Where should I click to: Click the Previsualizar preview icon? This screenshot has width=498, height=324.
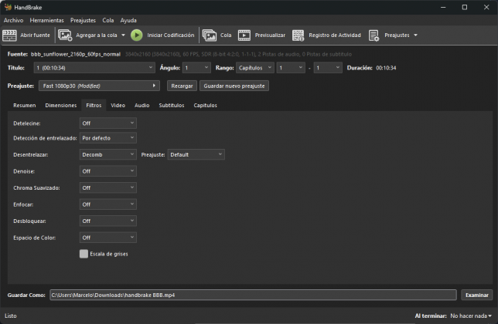[x=244, y=35]
